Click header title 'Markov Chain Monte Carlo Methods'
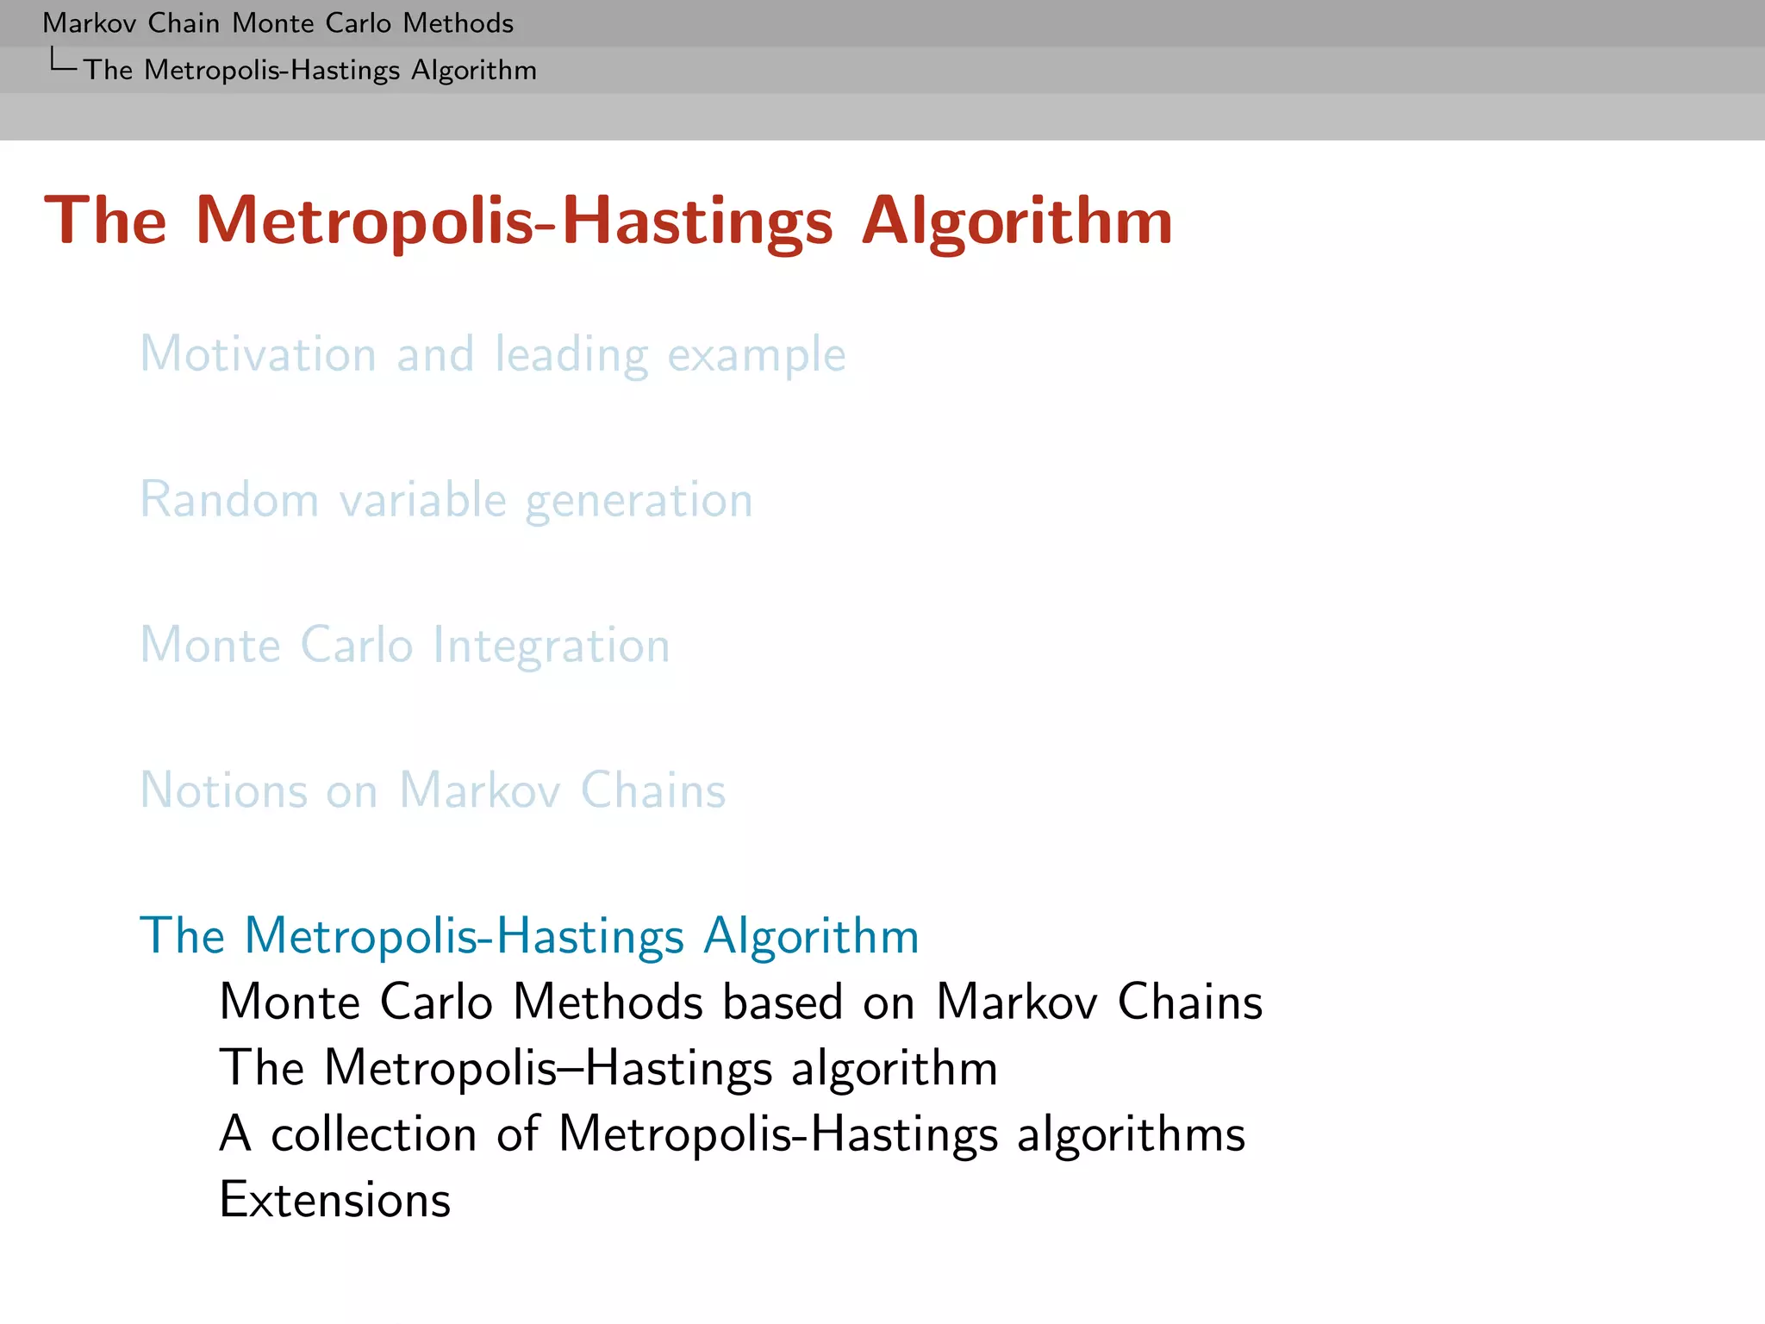This screenshot has width=1765, height=1324. [x=278, y=23]
